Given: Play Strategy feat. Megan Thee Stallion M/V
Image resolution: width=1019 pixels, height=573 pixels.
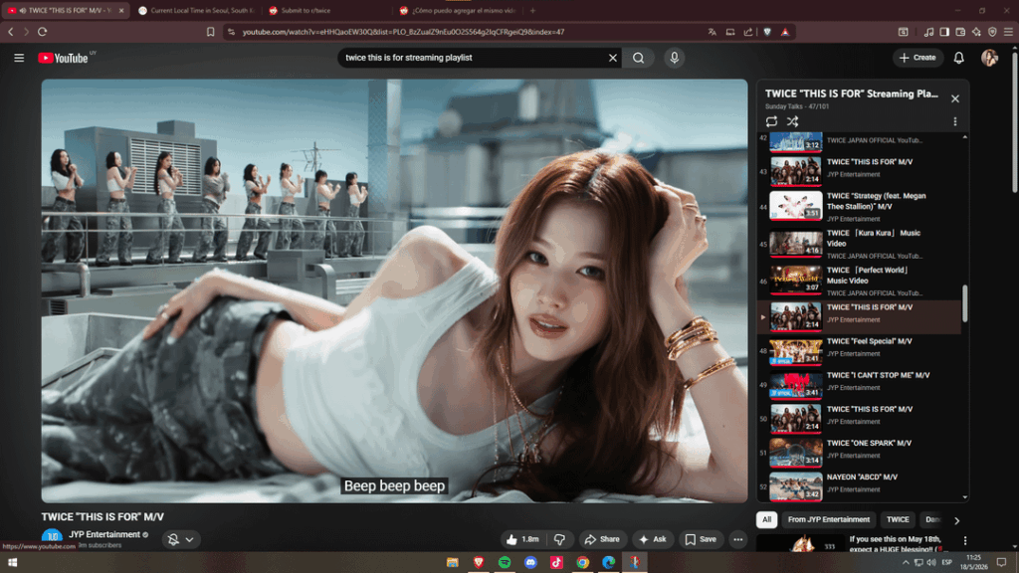Looking at the screenshot, I should pyautogui.click(x=858, y=206).
